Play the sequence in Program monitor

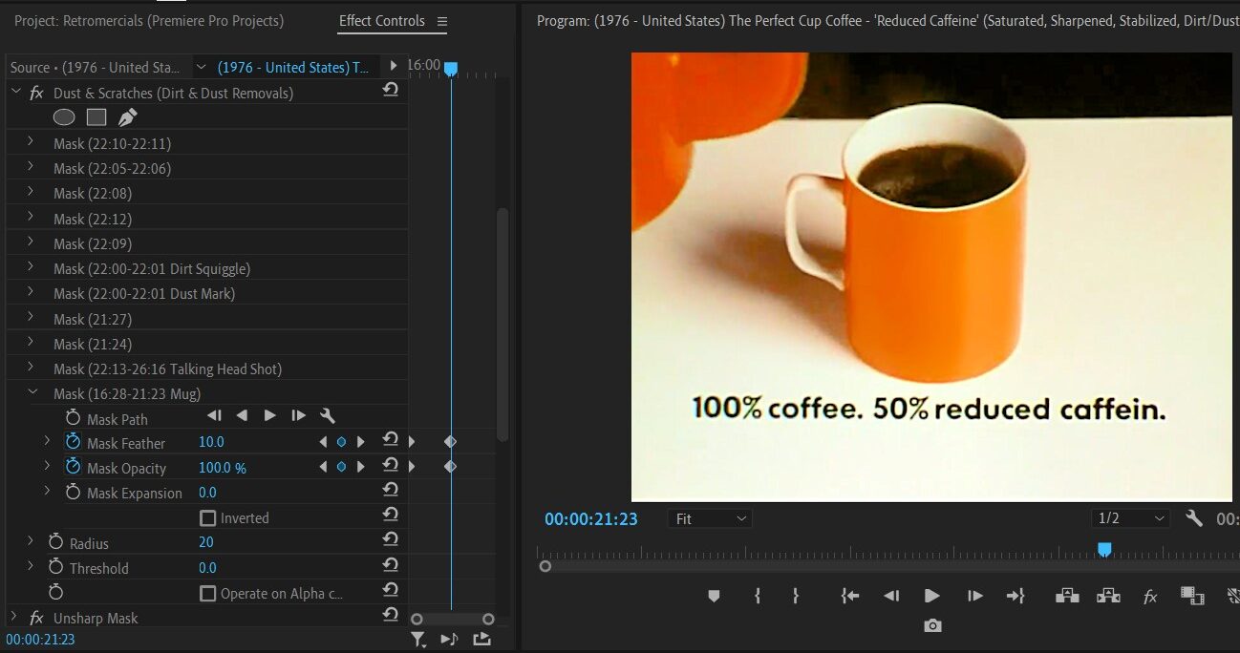[x=932, y=596]
